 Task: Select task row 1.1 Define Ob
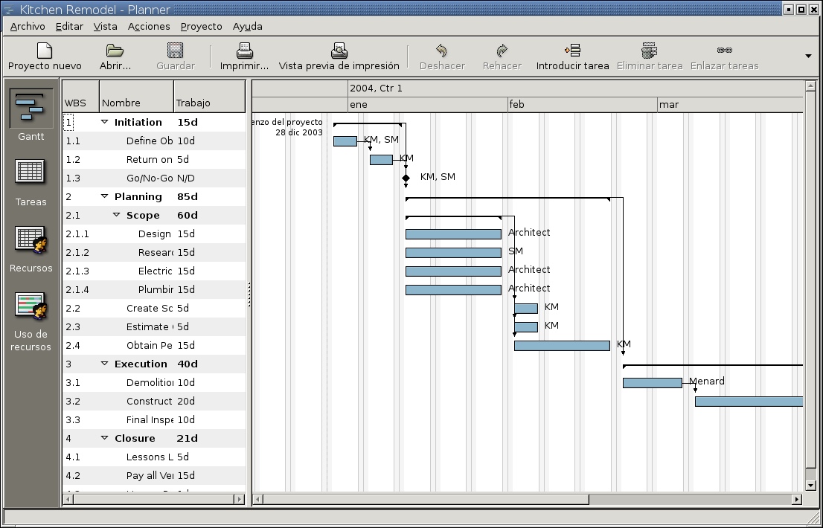tap(154, 141)
